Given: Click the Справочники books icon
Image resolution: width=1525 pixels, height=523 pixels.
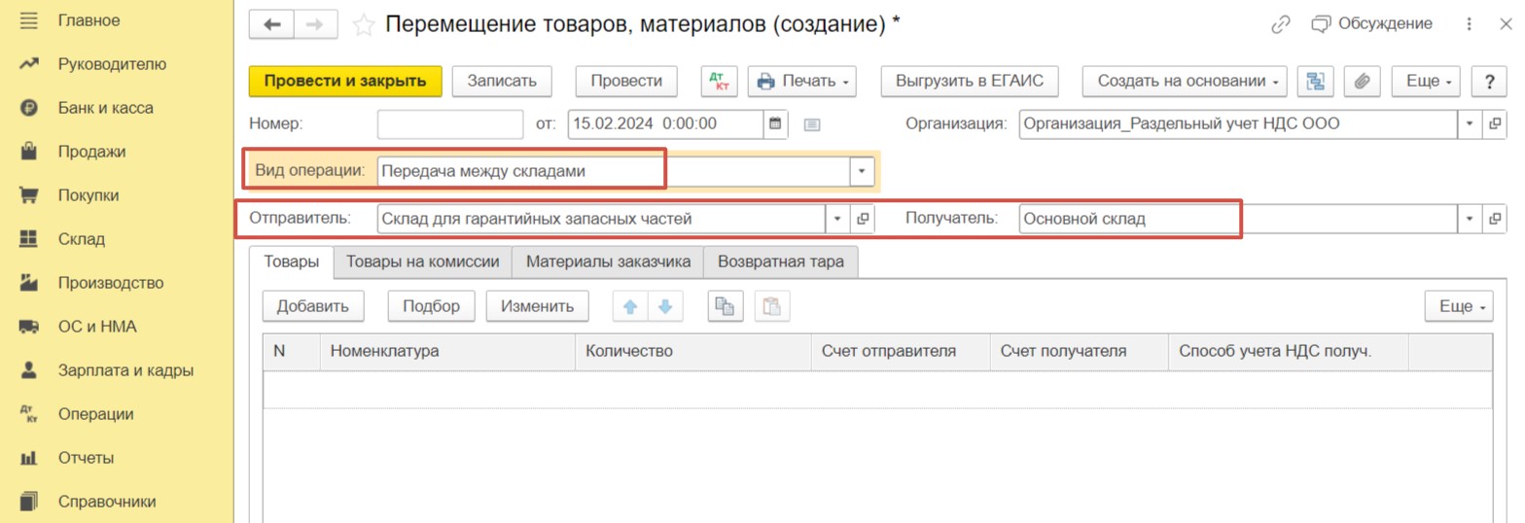Looking at the screenshot, I should click(28, 502).
